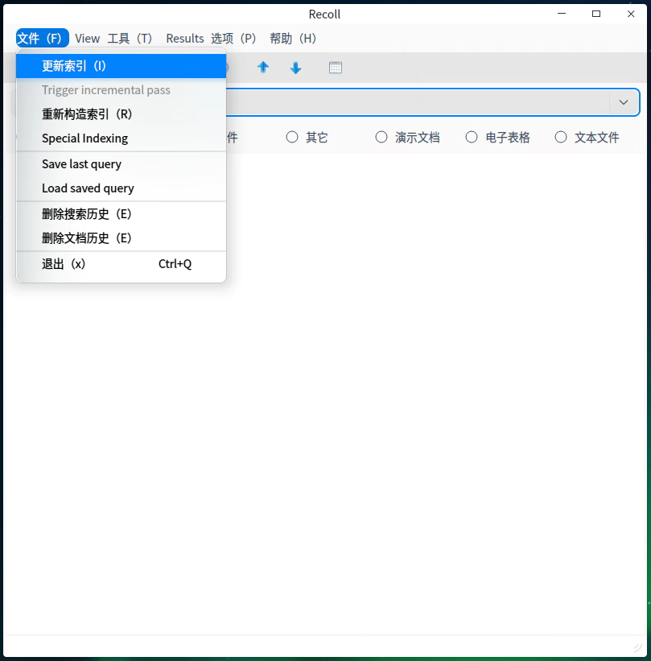Viewport: 651px width, 661px height.
Task: Minimize the Recoll window
Action: [x=562, y=14]
